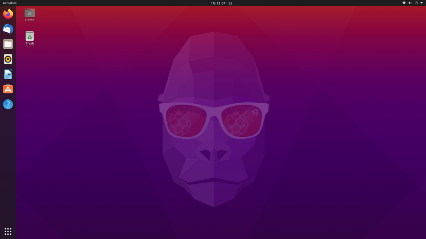
Task: Show all applications via the grid icon
Action: click(x=8, y=231)
